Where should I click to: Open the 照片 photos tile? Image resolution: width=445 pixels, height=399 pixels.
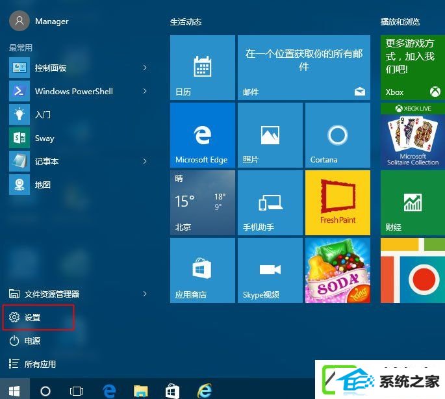270,135
